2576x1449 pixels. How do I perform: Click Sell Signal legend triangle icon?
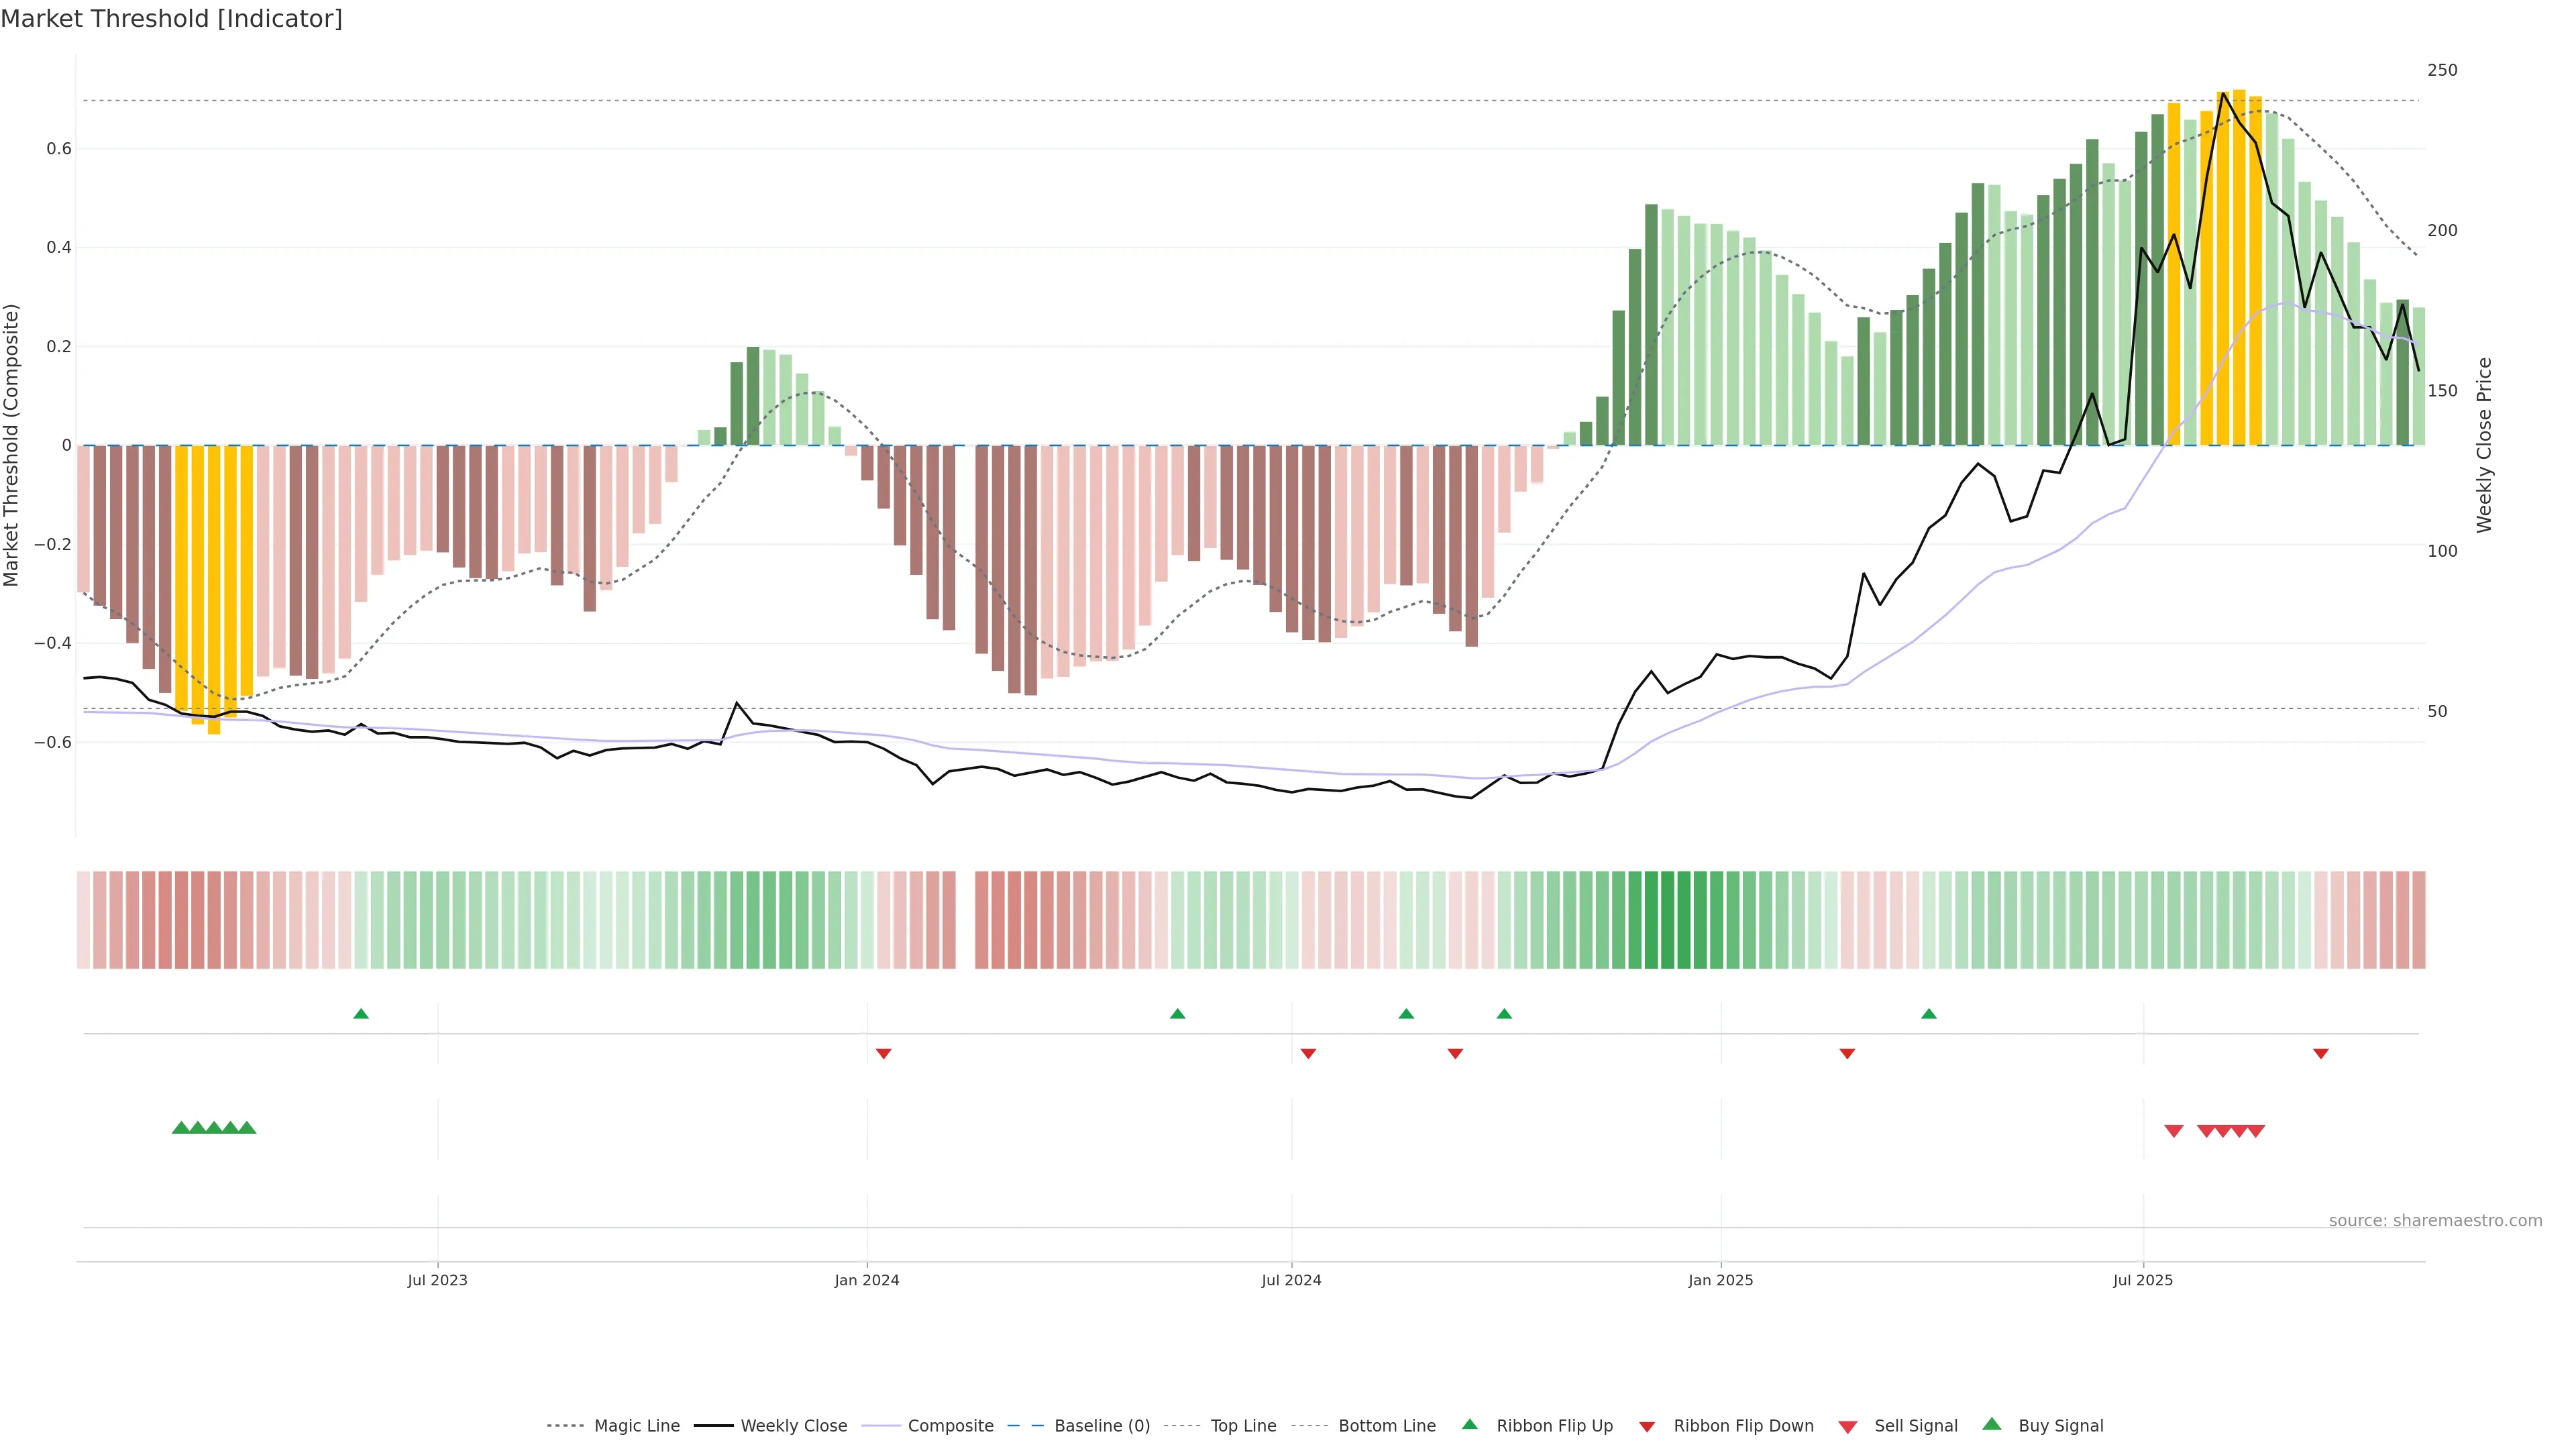pos(1847,1426)
